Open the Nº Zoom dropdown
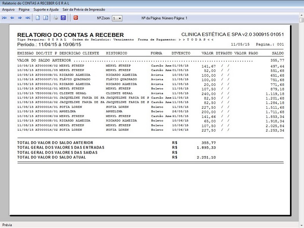This screenshot has height=228, width=304. [x=117, y=18]
